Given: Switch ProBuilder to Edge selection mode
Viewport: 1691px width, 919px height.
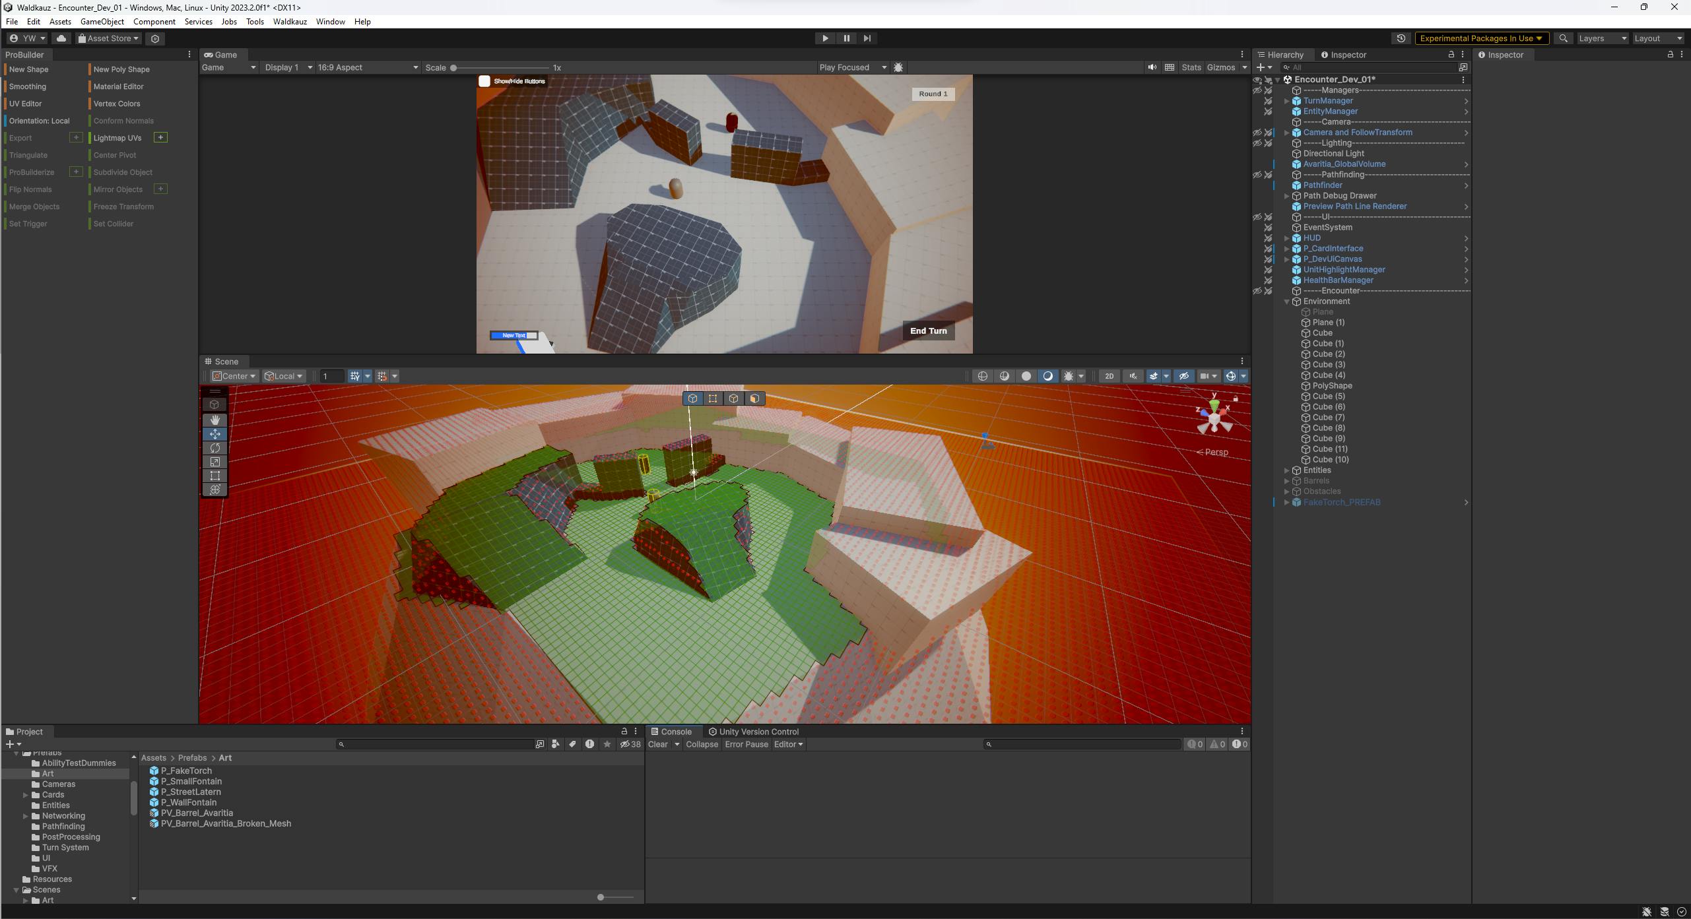Looking at the screenshot, I should click(733, 398).
